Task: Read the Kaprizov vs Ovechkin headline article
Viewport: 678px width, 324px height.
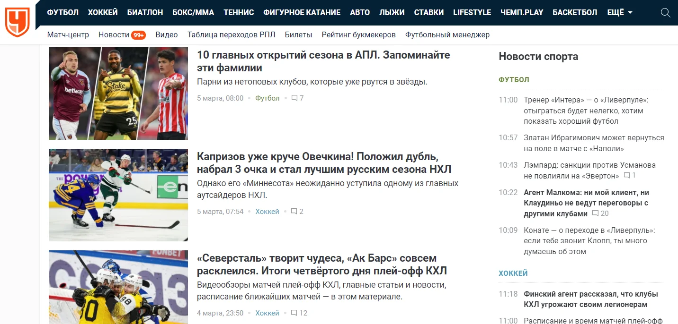Action: pos(324,162)
